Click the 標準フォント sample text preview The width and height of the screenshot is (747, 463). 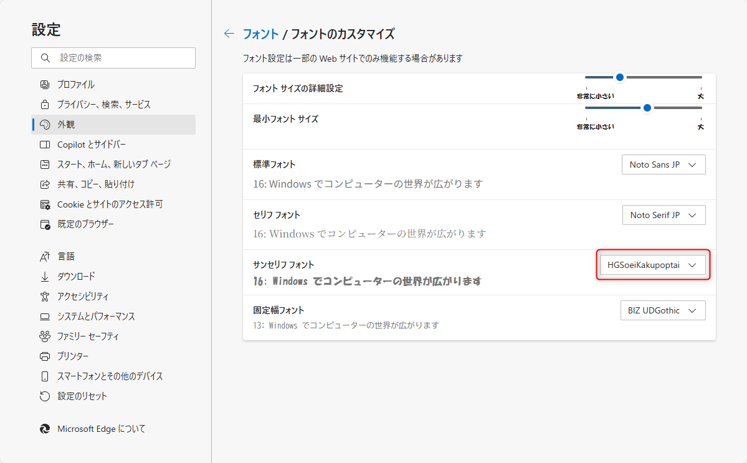pos(368,184)
